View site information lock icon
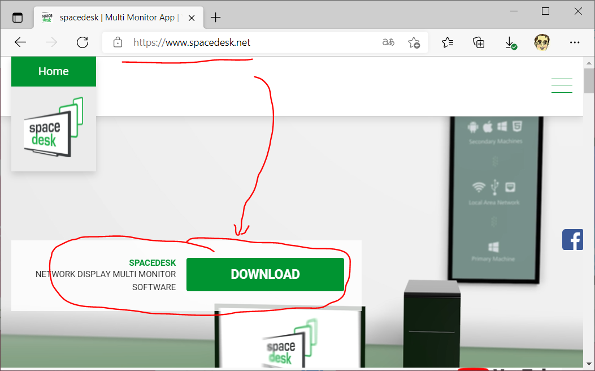The width and height of the screenshot is (595, 371). pyautogui.click(x=118, y=42)
